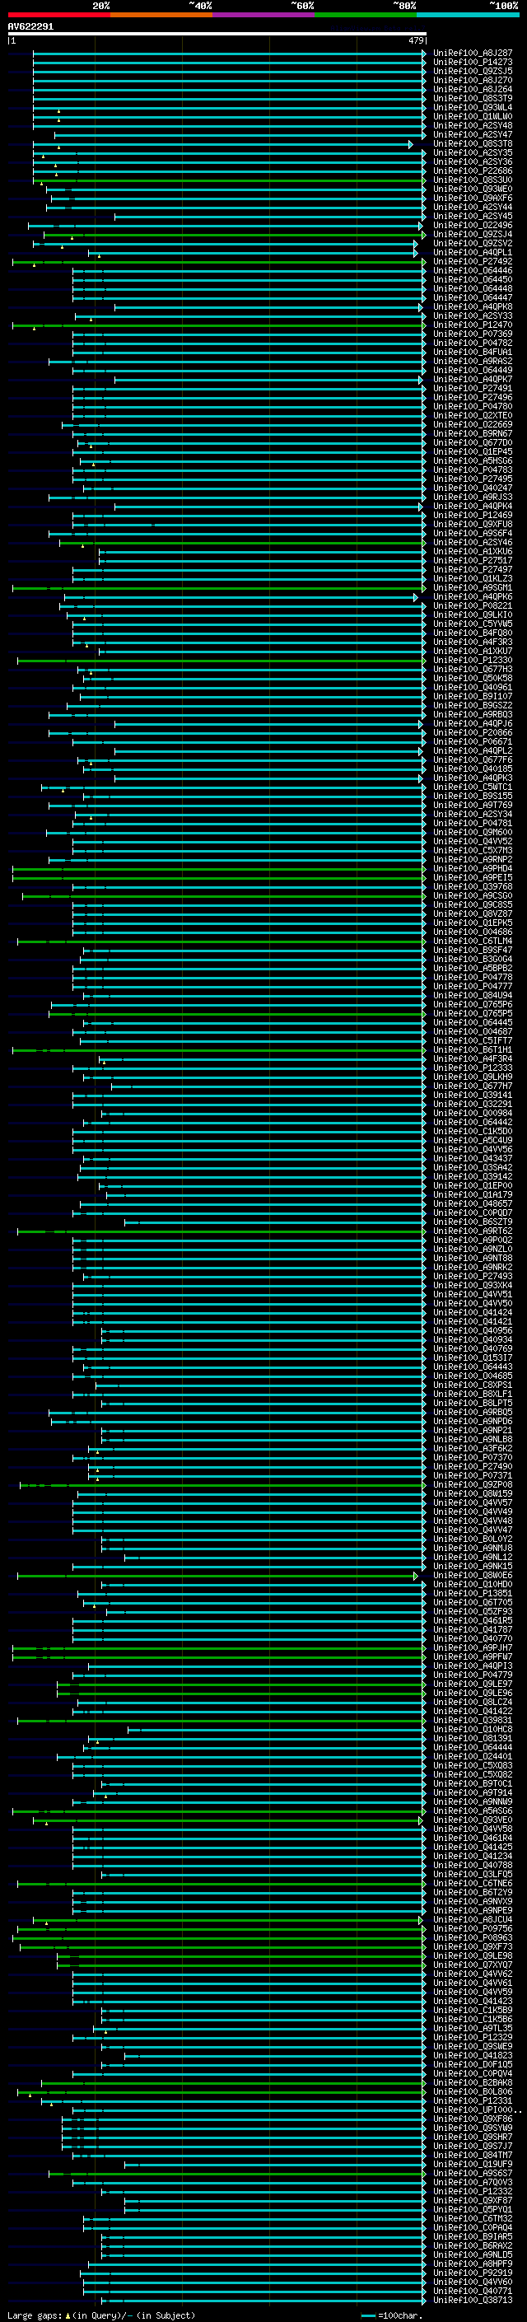Click label UniRef100_P92919
Screen dimensions: 527x2322
tap(473, 2273)
